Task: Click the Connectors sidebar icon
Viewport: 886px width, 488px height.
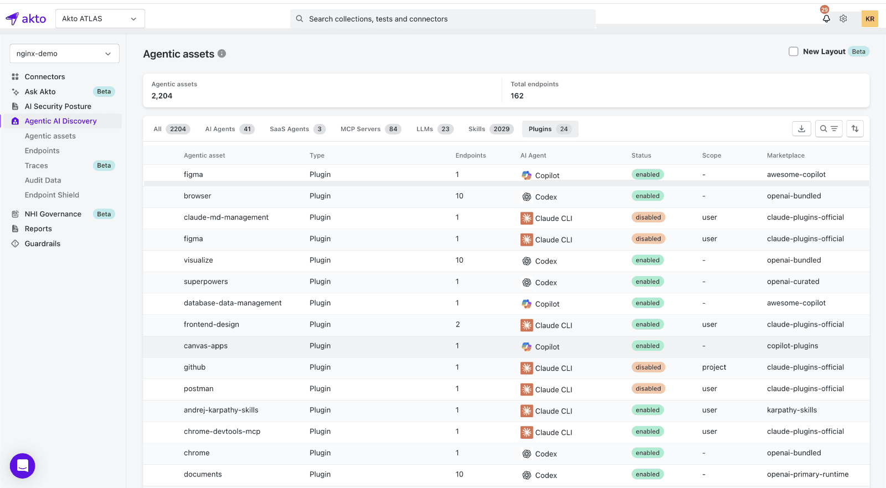Action: click(x=16, y=77)
